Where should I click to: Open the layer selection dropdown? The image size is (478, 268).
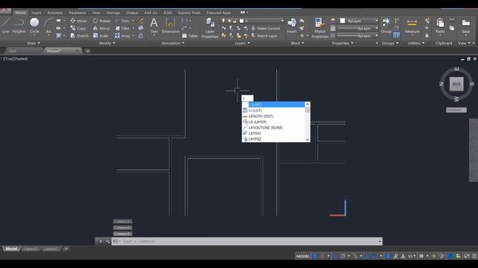point(282,21)
